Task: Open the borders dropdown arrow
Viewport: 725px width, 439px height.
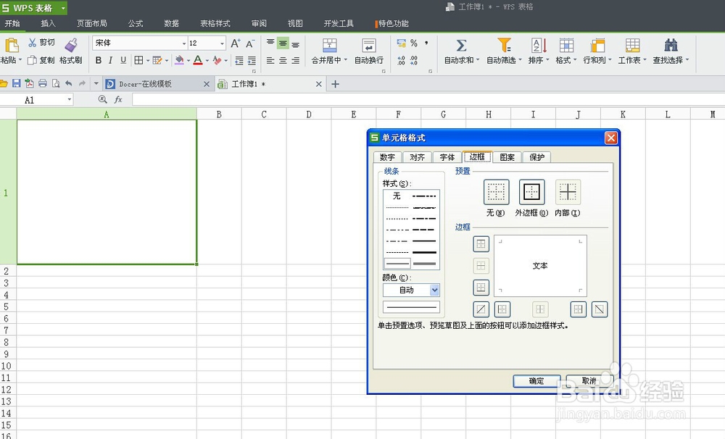Action: click(x=147, y=61)
